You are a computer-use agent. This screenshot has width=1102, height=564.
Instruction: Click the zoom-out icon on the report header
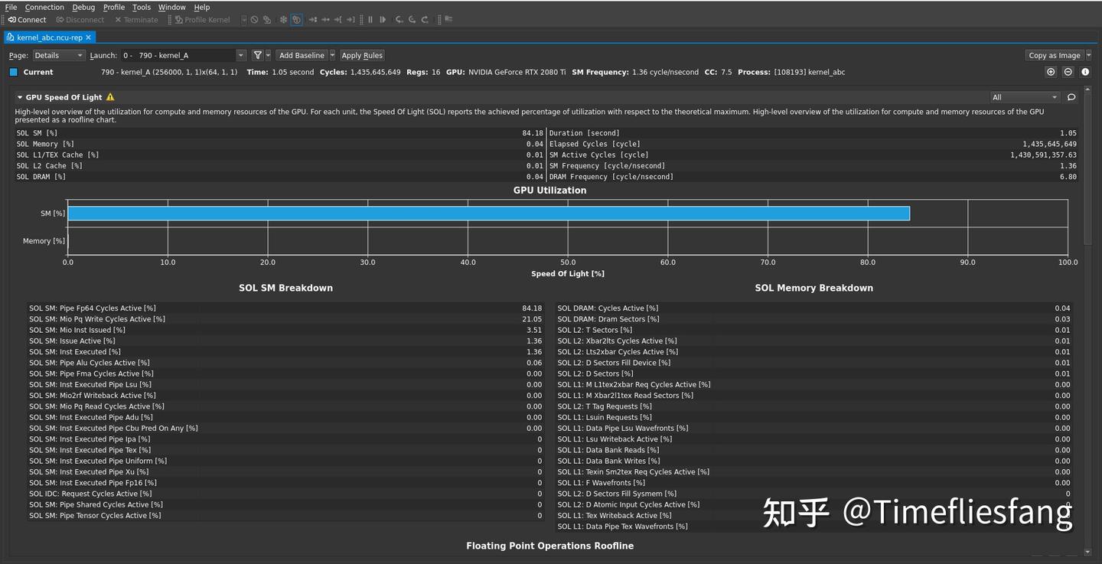point(1068,72)
